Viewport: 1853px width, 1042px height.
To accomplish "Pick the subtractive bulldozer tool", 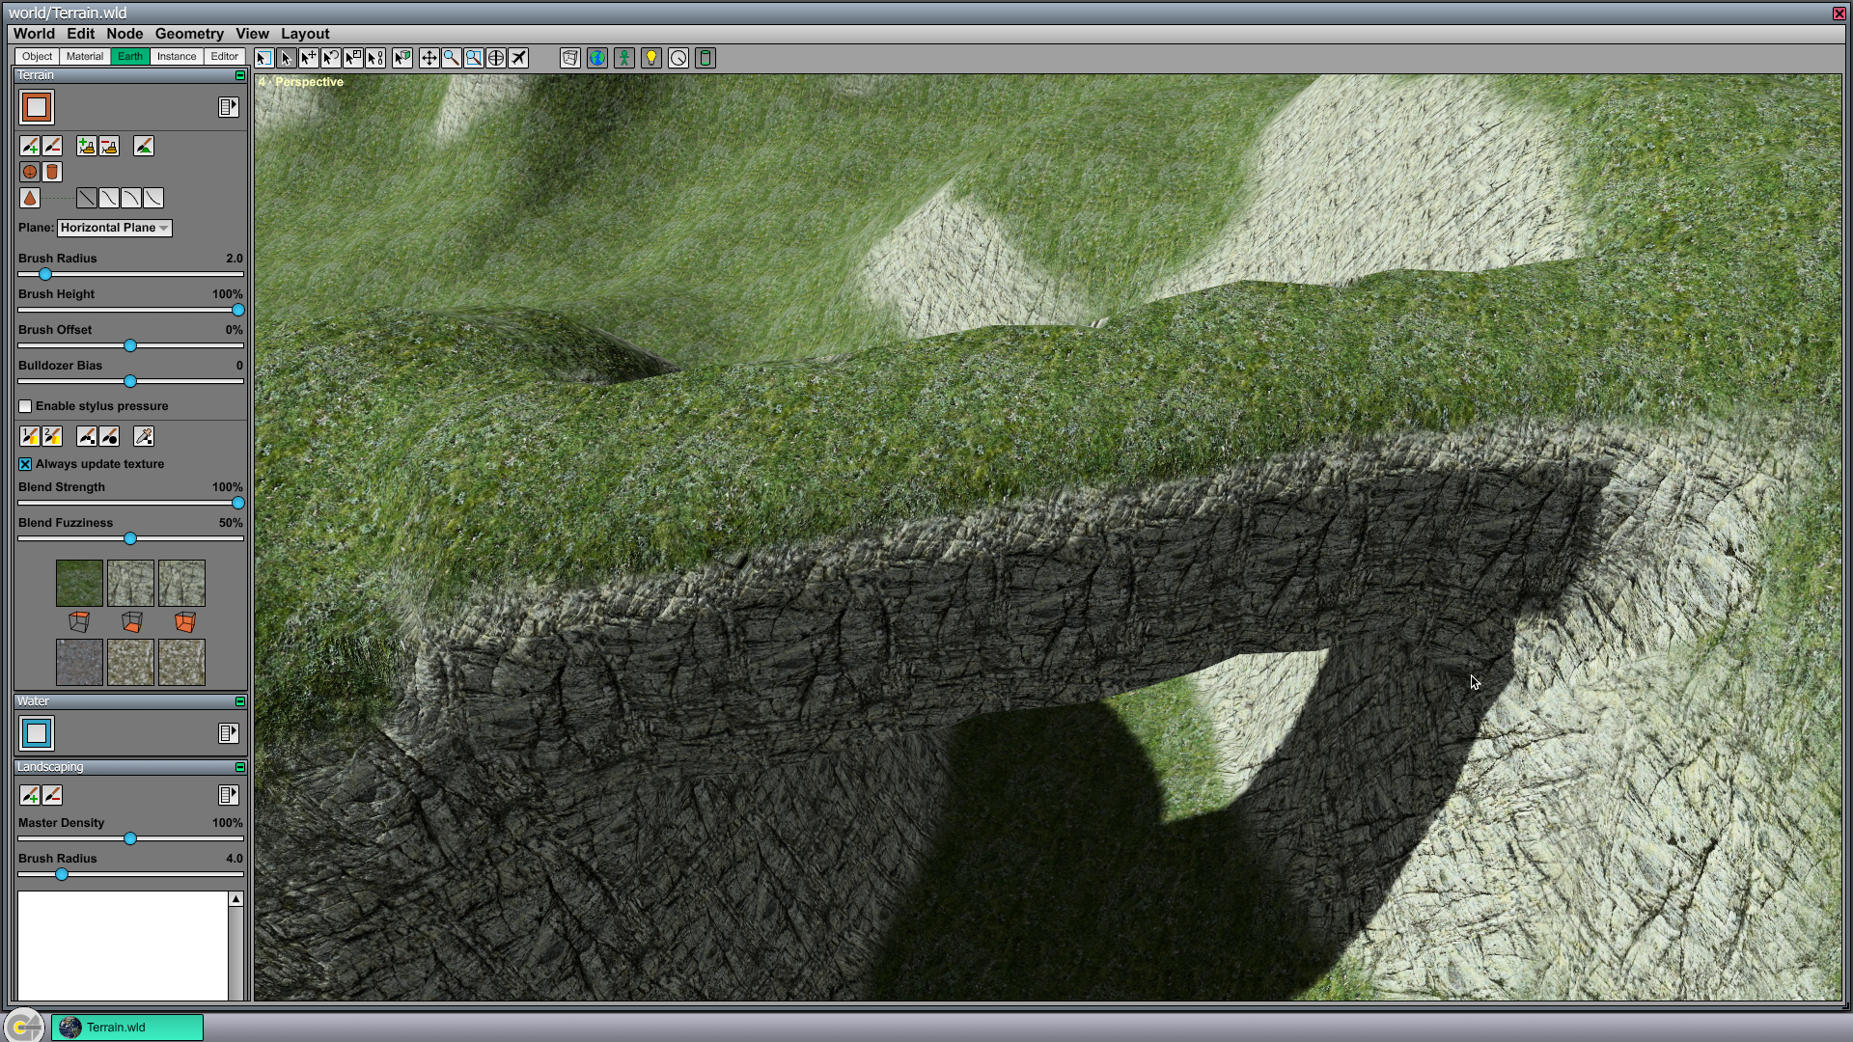I will [x=109, y=146].
